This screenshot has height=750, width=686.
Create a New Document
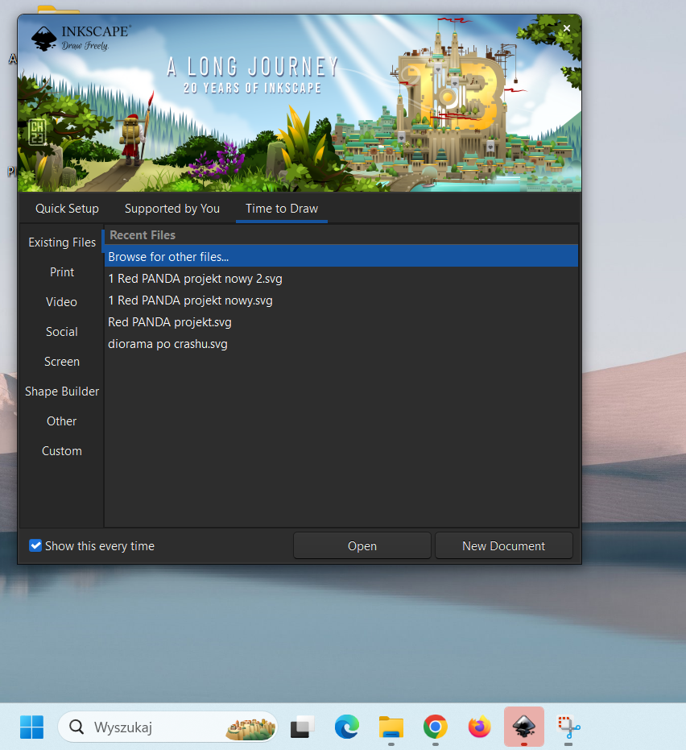tap(503, 545)
